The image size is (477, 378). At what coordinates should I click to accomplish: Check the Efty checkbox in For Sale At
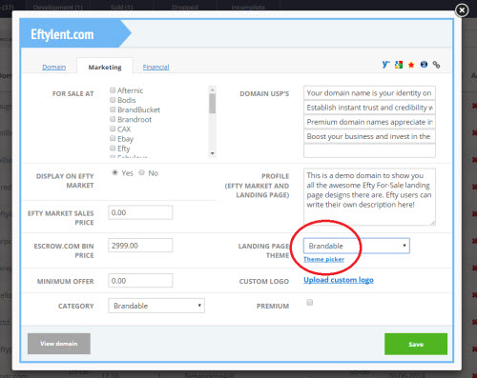[113, 148]
